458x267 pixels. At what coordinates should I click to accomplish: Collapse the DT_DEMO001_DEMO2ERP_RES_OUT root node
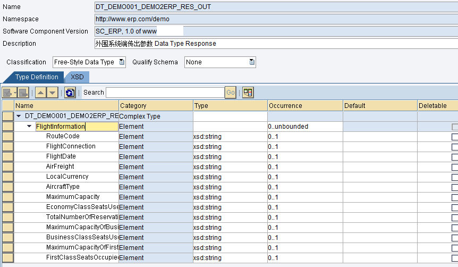pyautogui.click(x=19, y=116)
